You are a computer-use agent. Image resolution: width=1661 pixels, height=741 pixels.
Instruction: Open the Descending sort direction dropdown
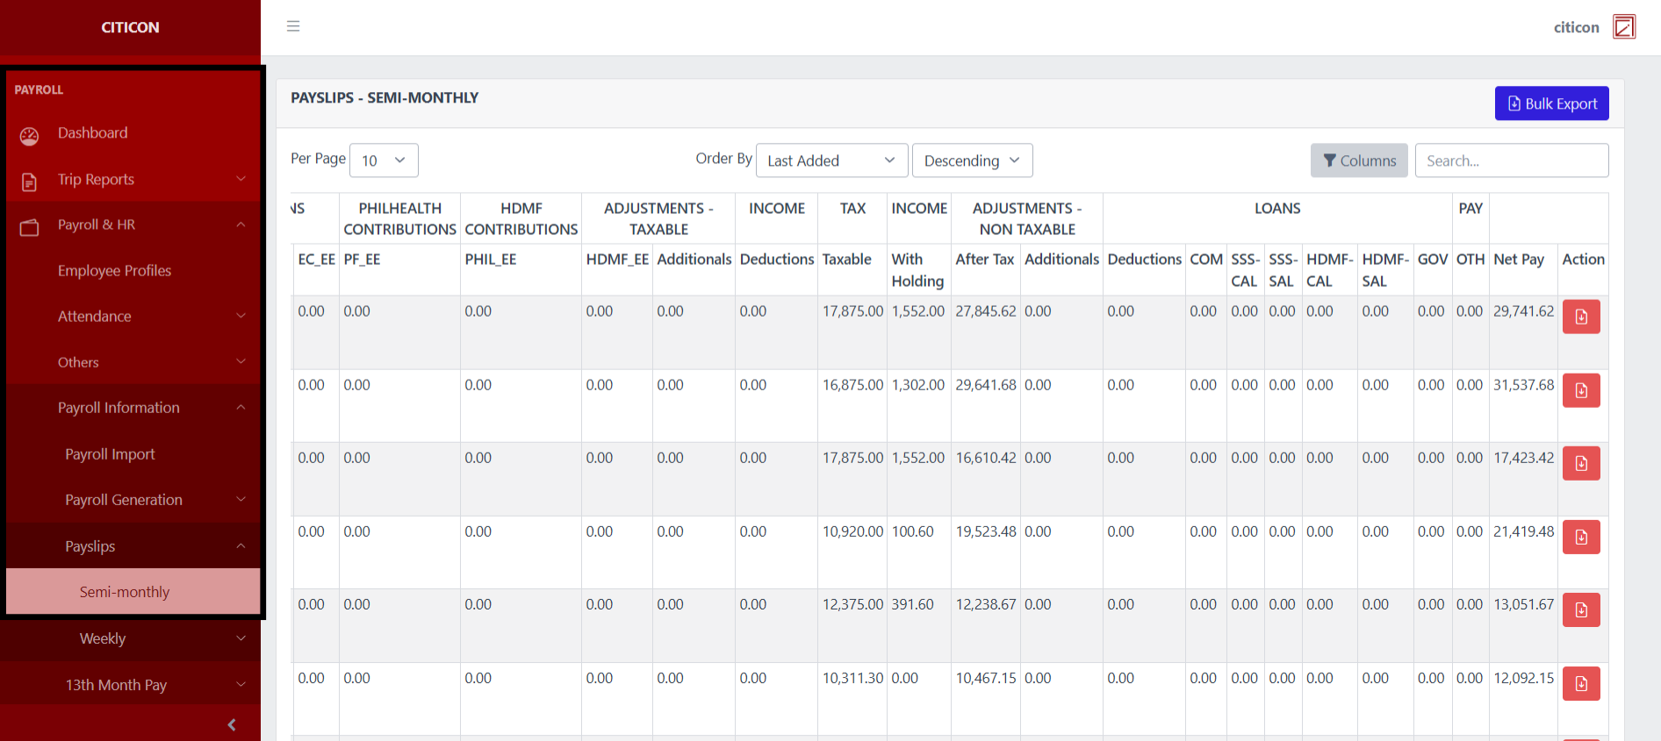click(972, 160)
